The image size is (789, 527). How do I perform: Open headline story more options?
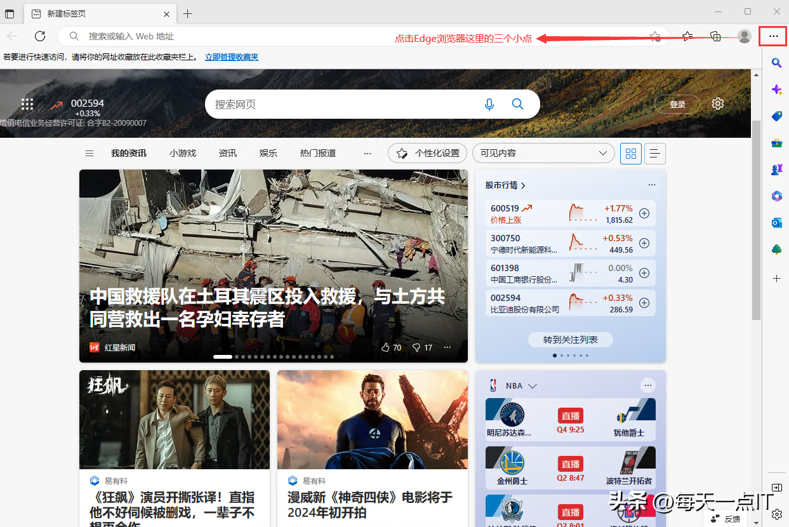(448, 347)
